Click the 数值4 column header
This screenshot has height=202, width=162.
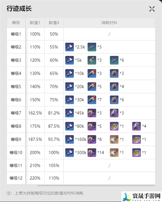point(54,23)
